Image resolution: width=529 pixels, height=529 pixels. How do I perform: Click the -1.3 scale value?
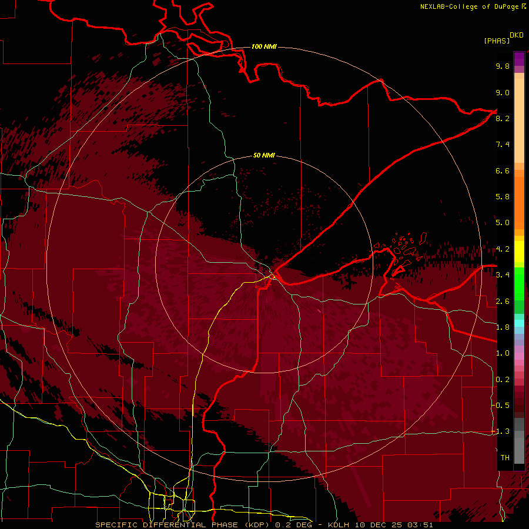pyautogui.click(x=500, y=431)
